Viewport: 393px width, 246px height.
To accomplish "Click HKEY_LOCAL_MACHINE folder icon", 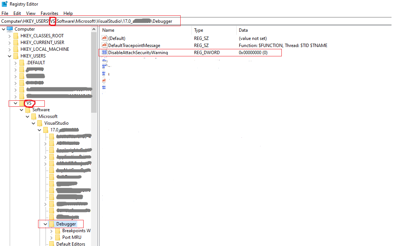I will [x=16, y=49].
